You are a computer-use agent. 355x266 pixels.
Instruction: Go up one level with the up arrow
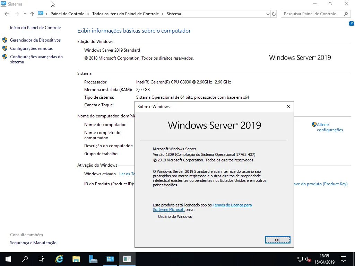click(32, 14)
